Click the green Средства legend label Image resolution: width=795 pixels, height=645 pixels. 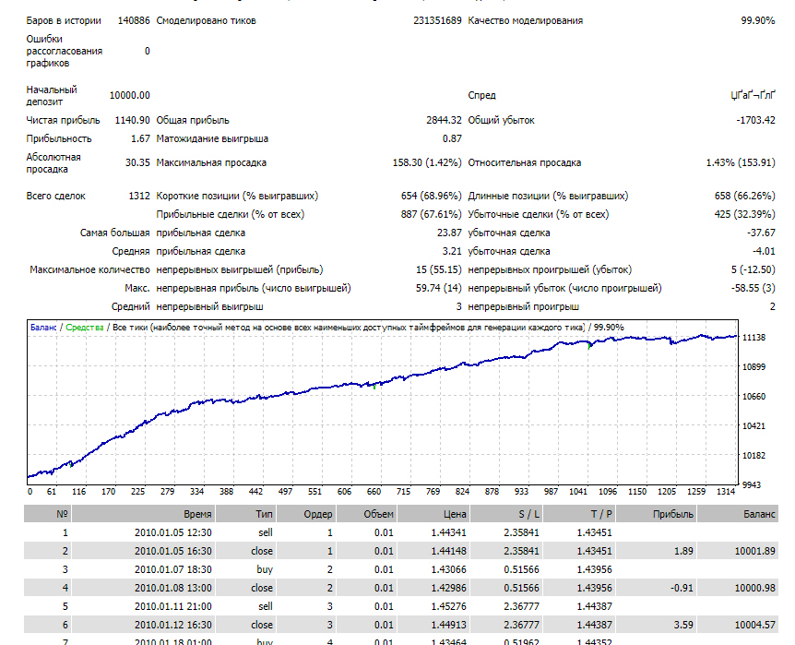(85, 328)
